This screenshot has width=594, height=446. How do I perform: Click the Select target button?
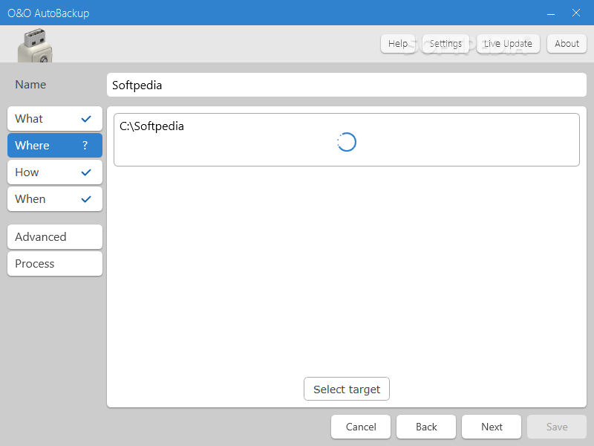click(x=347, y=389)
